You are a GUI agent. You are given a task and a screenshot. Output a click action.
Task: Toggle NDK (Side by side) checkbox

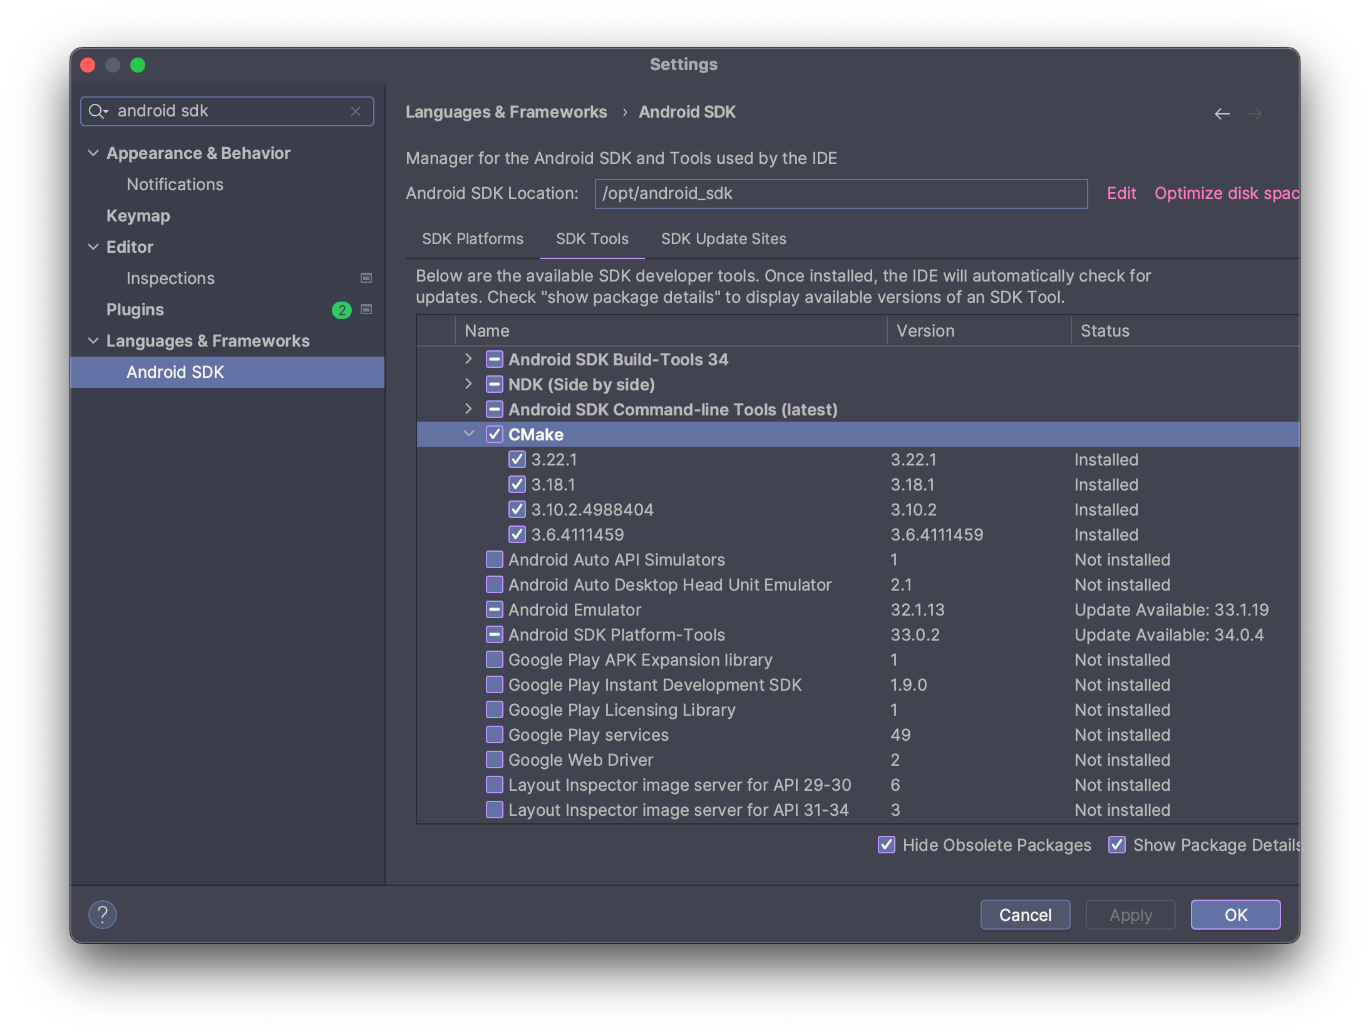point(495,384)
